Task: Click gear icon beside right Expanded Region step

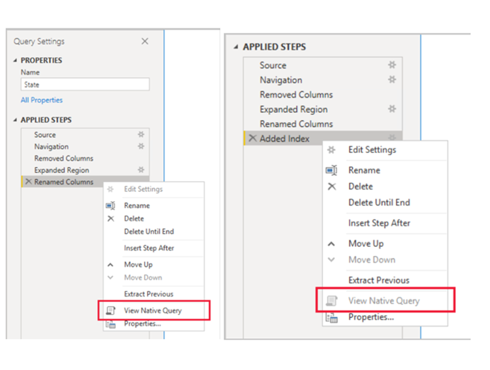Action: tap(392, 109)
